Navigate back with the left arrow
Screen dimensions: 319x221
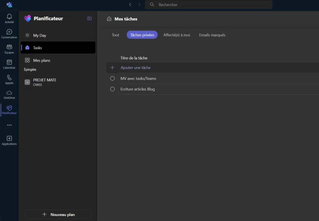tap(130, 5)
